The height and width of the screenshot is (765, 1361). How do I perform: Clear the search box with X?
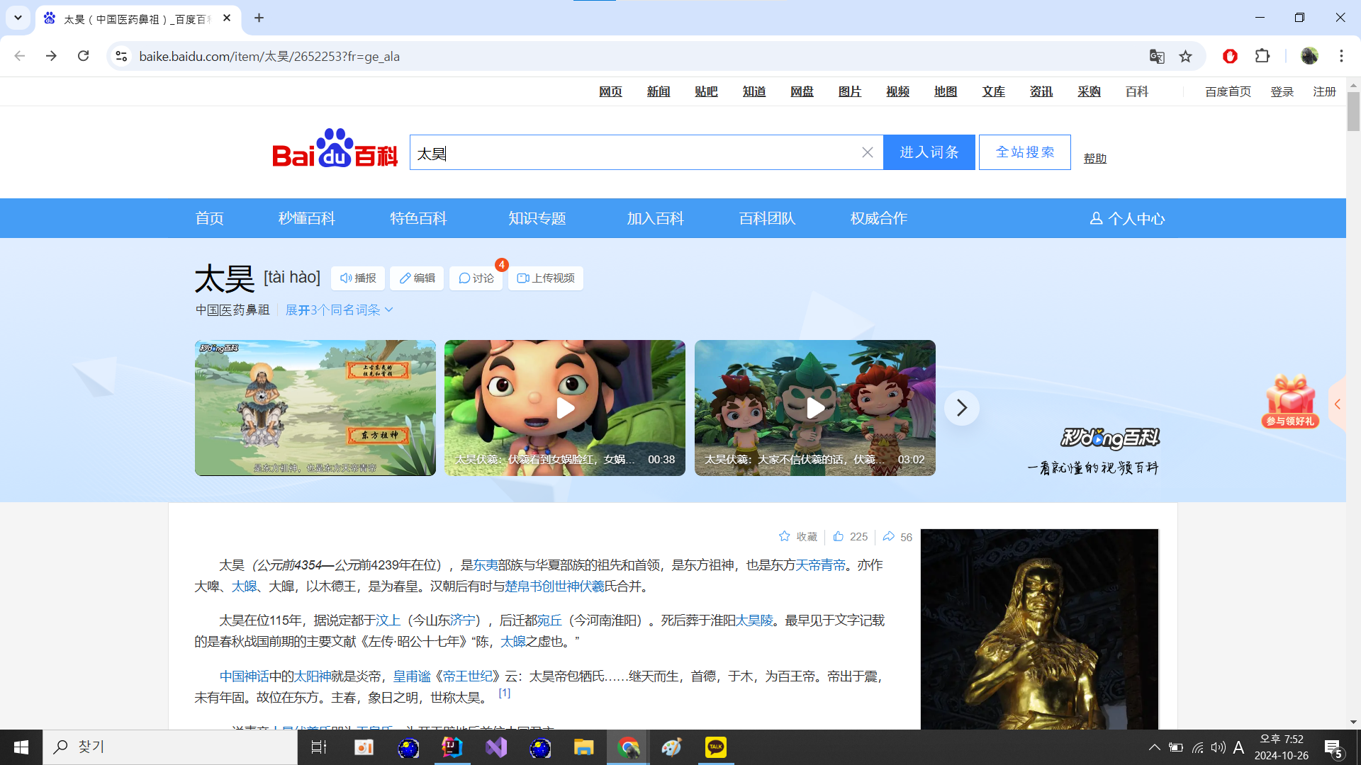coord(867,152)
